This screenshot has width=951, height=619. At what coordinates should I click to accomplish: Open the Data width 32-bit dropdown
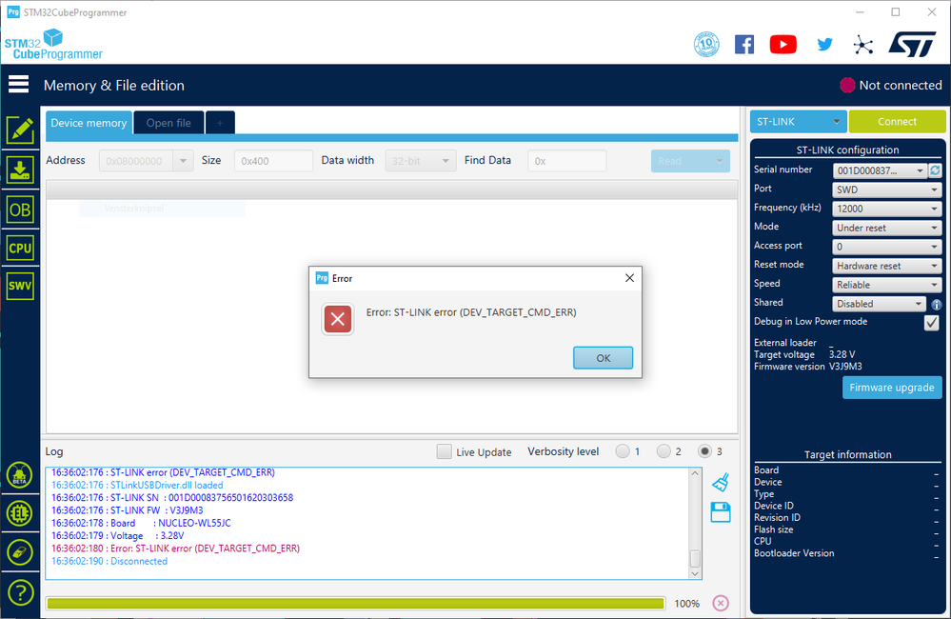tap(421, 161)
